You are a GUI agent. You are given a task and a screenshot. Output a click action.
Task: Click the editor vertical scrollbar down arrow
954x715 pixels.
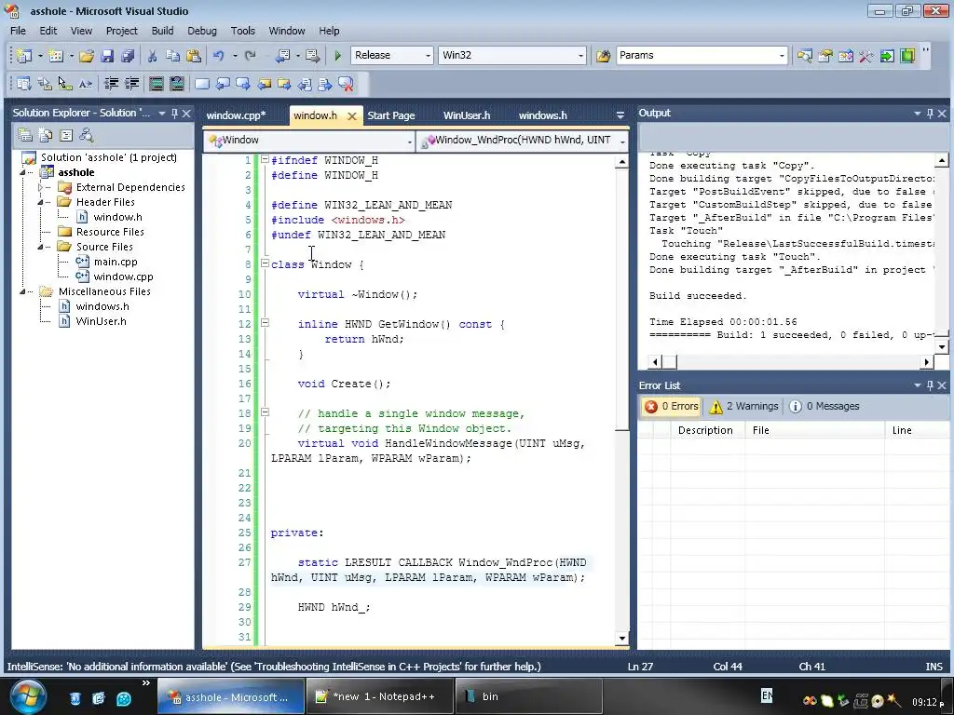[x=621, y=639]
